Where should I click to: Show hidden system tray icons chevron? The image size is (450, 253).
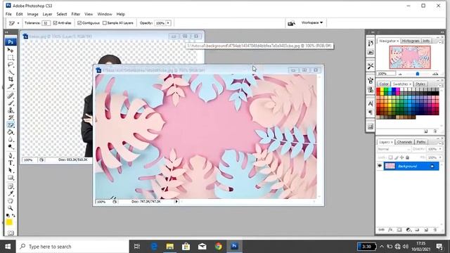coord(382,247)
